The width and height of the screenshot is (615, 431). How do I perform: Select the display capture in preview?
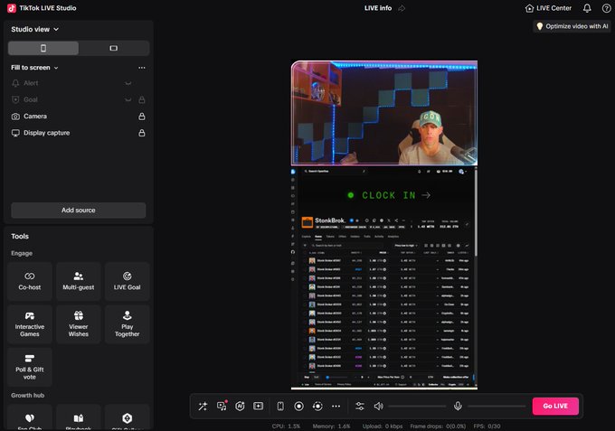pos(384,277)
